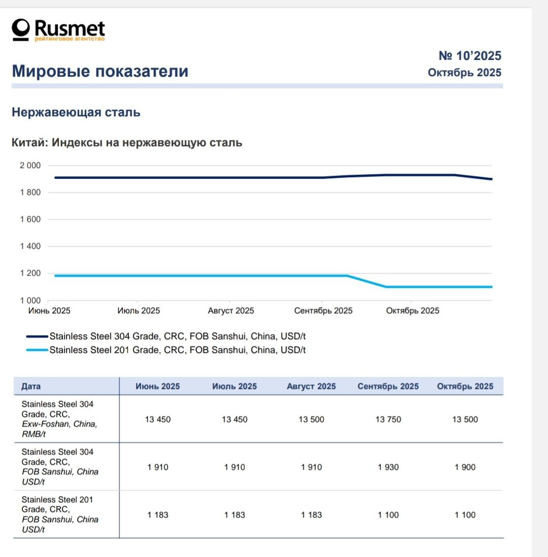Select chart title "Китай: Индексы на нержавеющую сталь"
The image size is (548, 557).
click(x=127, y=143)
